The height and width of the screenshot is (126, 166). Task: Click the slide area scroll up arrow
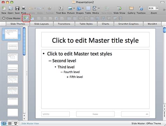click(164, 106)
